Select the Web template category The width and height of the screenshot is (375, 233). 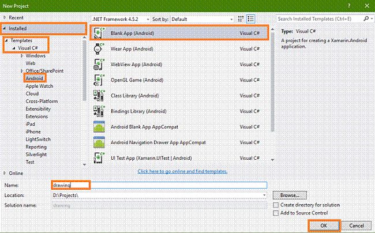click(31, 63)
